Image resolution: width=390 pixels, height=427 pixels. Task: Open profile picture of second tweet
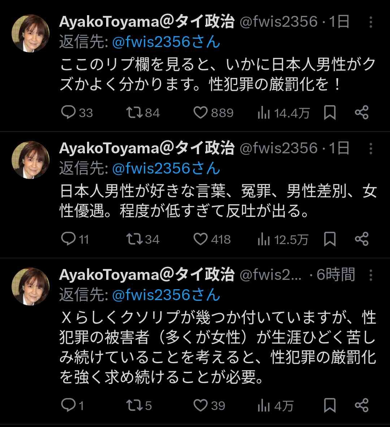(x=31, y=160)
